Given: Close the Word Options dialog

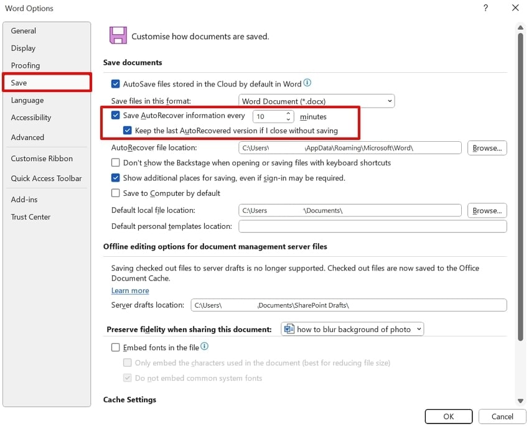Looking at the screenshot, I should pyautogui.click(x=515, y=7).
